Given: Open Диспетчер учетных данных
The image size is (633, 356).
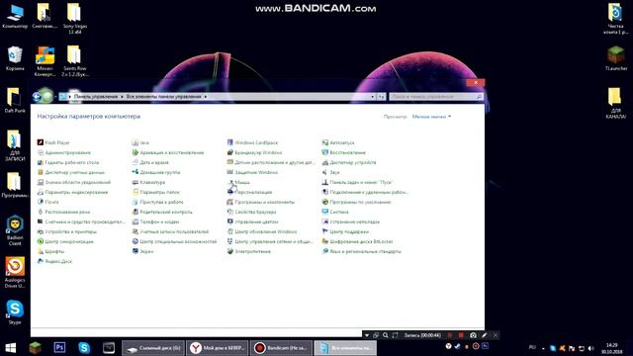Looking at the screenshot, I should pyautogui.click(x=70, y=172).
